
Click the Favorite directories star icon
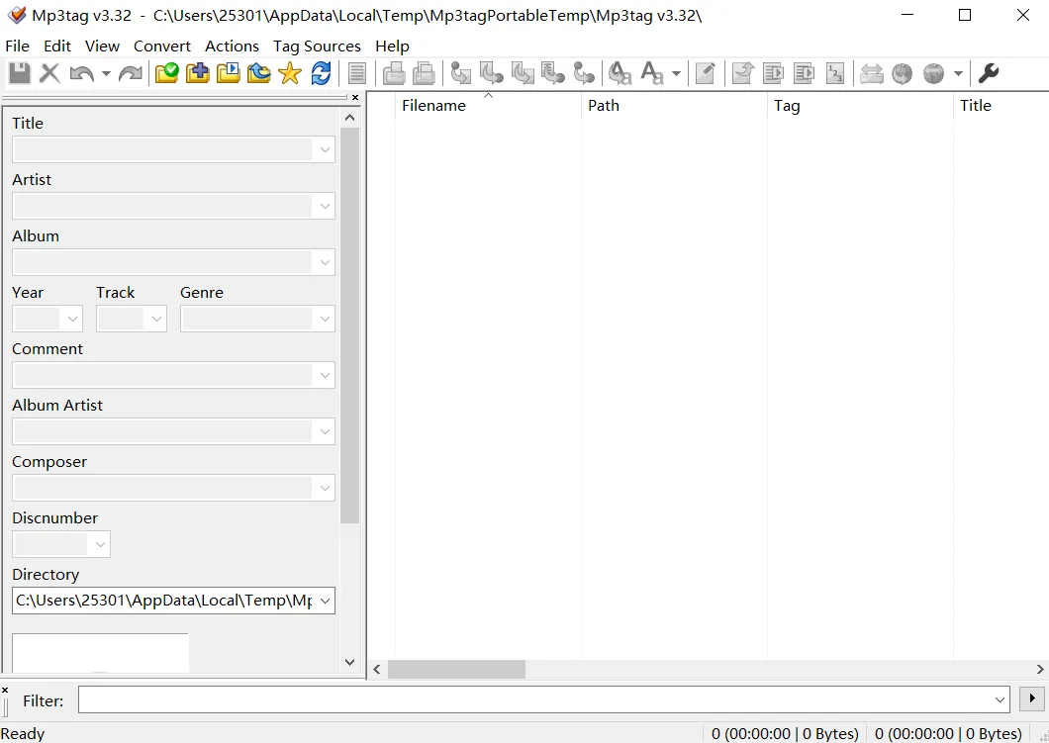[x=290, y=73]
